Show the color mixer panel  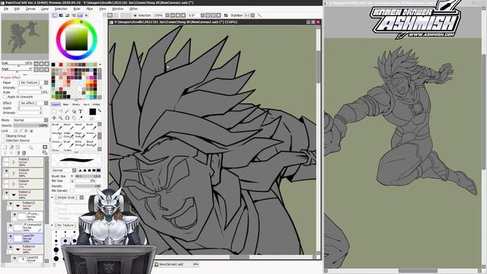coord(74,15)
